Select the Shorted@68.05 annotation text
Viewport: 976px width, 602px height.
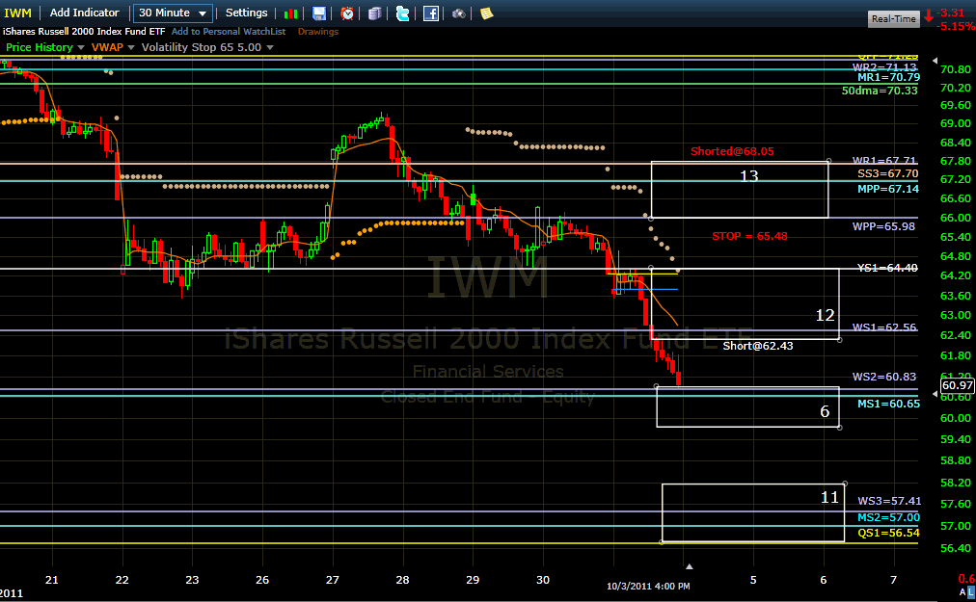coord(732,151)
